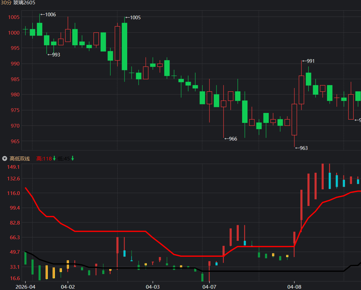Viewport: 361px width, 290px height.
Task: Click the 高:118 indicator value
Action: (x=44, y=159)
